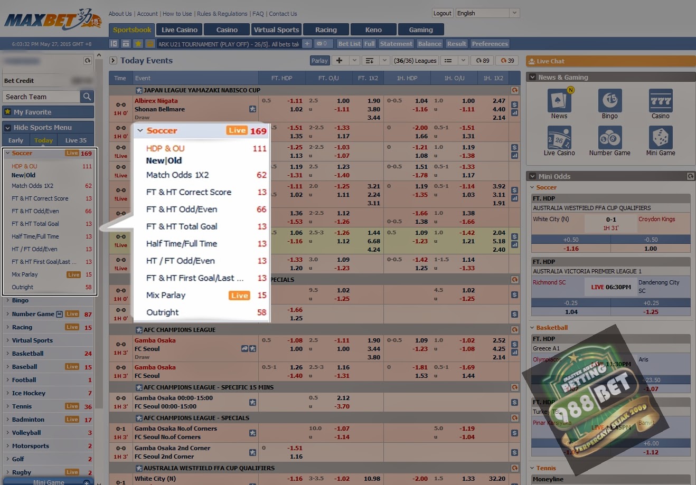The height and width of the screenshot is (485, 696).
Task: Click the star icon beside Shonan Bellmare
Action: pyautogui.click(x=252, y=109)
